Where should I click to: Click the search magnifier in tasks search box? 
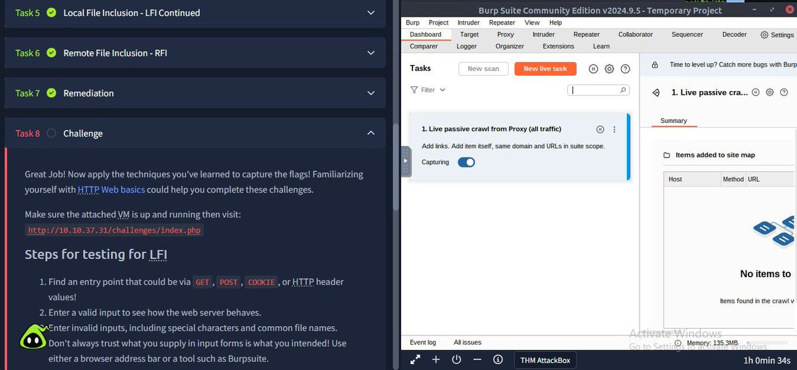pos(623,90)
